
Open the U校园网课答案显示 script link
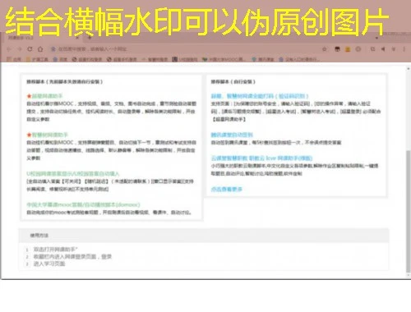(x=73, y=174)
